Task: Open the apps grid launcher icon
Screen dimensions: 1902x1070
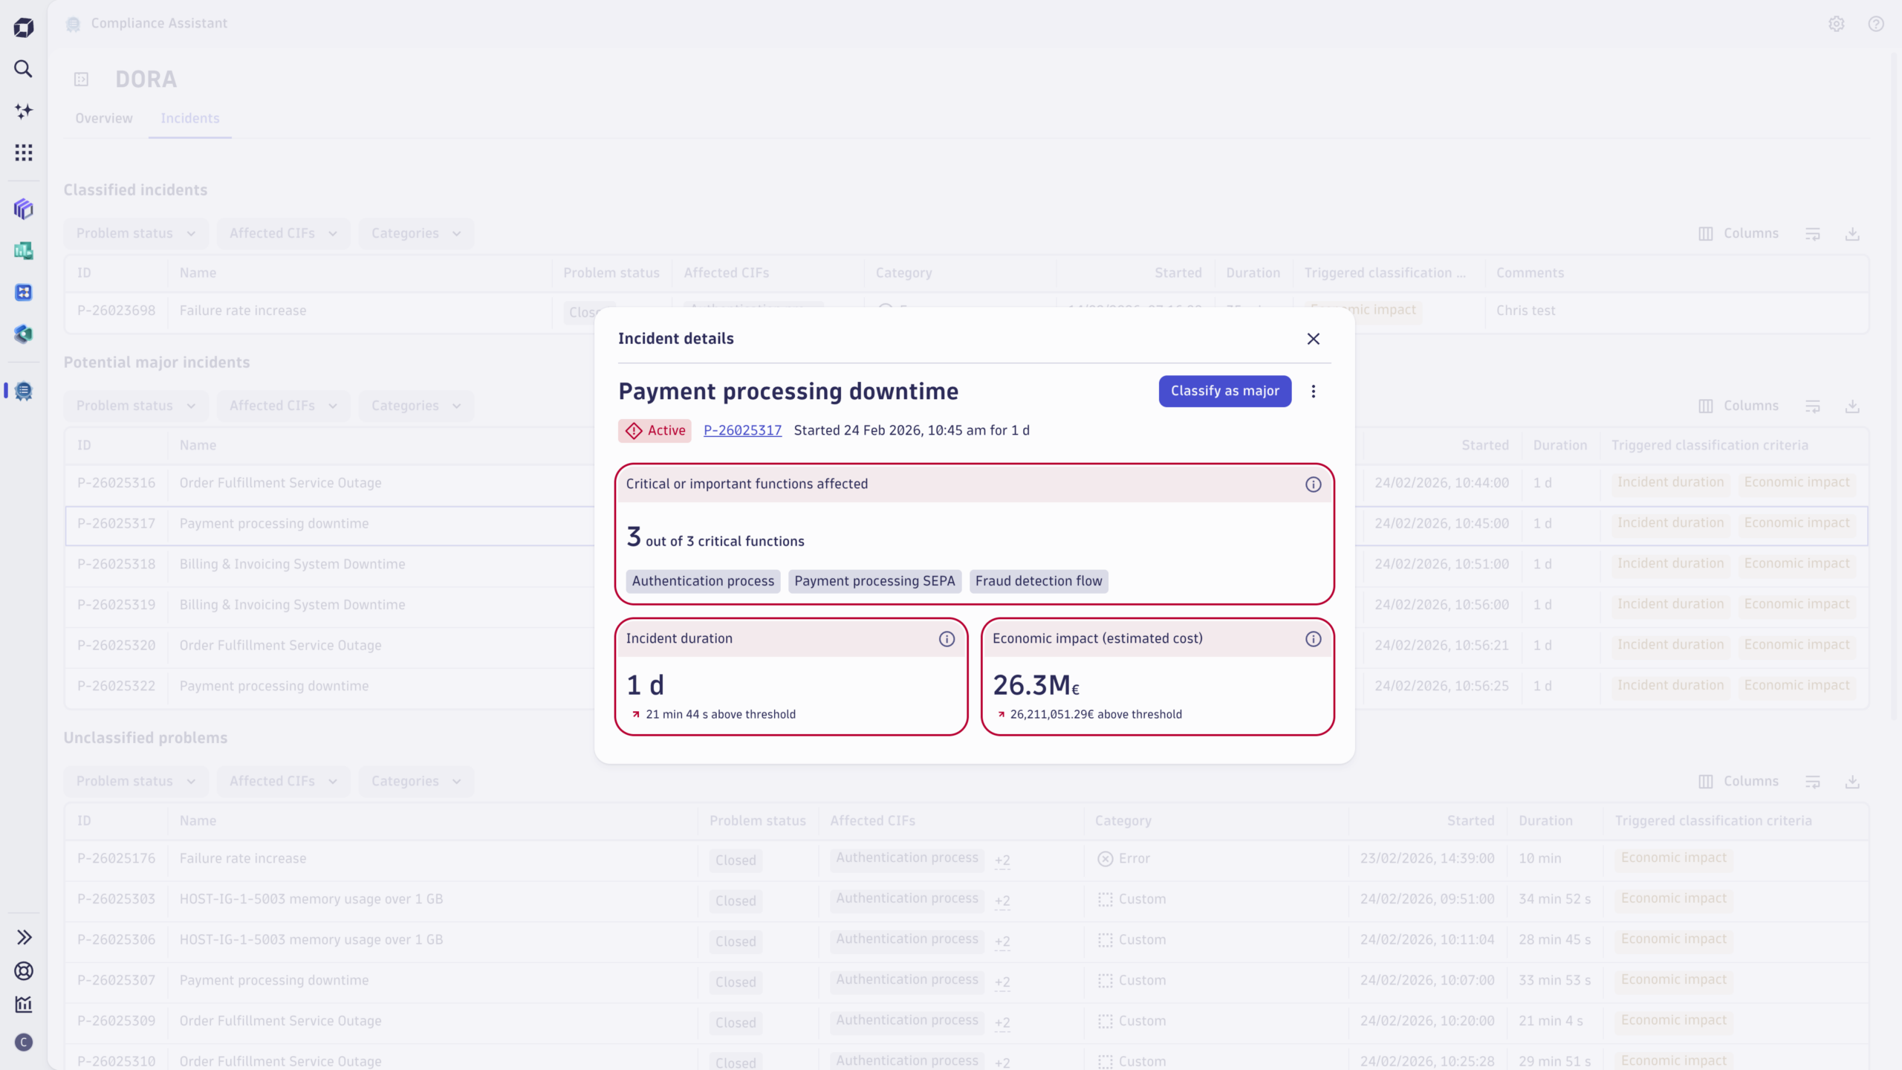Action: point(23,152)
